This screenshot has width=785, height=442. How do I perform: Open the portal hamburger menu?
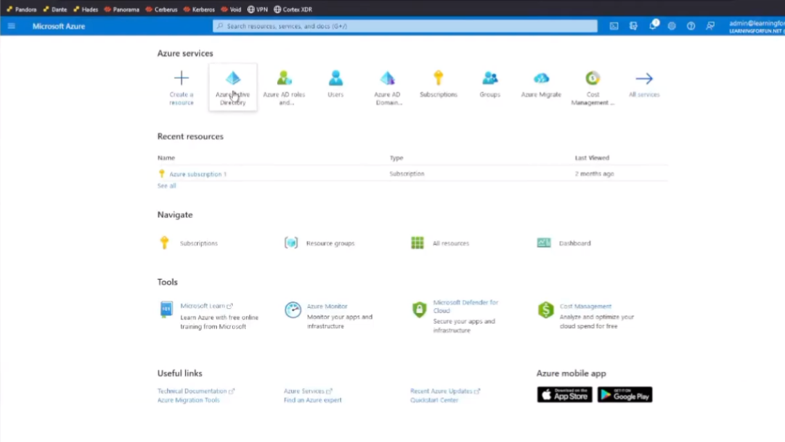click(11, 26)
